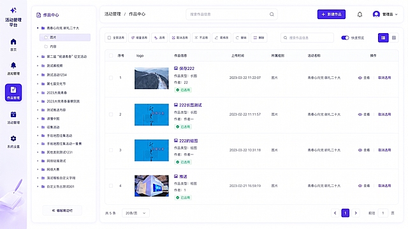Tick the 全部选用 checkbox button
408x229 pixels.
pyautogui.click(x=115, y=38)
